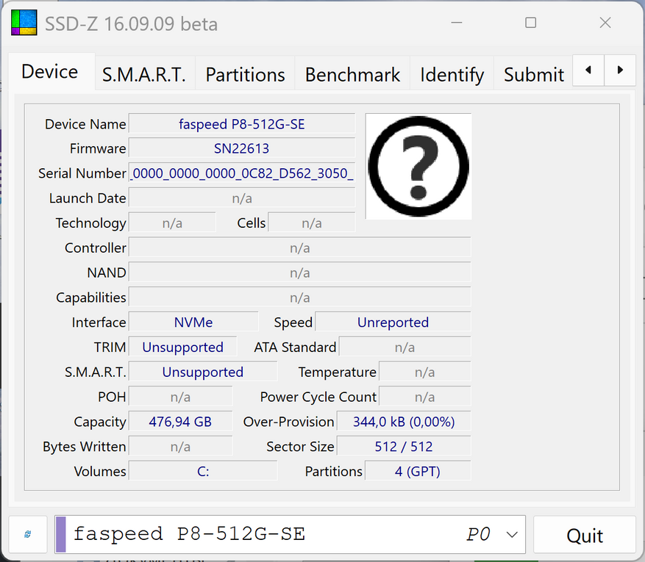Click the Volumes value C:
The width and height of the screenshot is (645, 562).
(x=203, y=471)
